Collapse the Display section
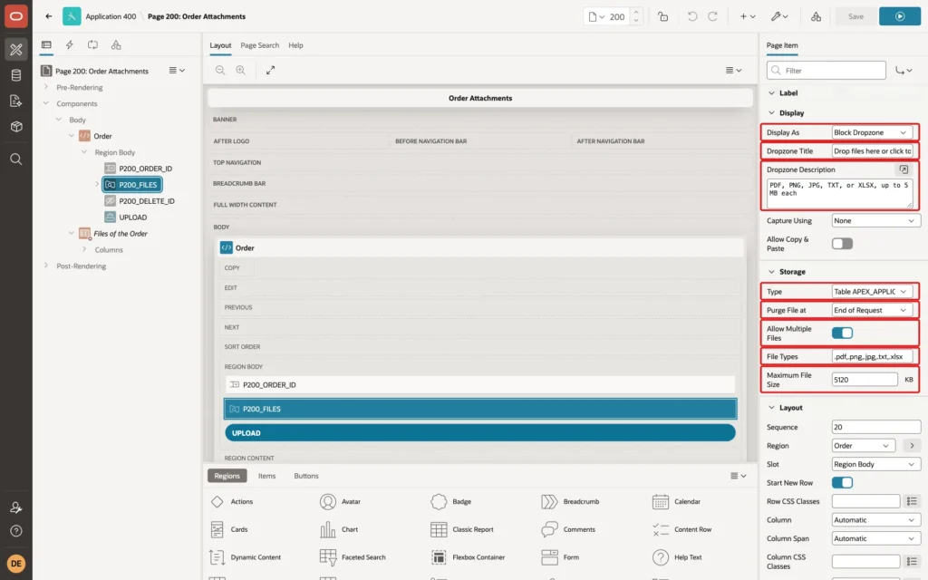This screenshot has height=580, width=928. pyautogui.click(x=771, y=113)
